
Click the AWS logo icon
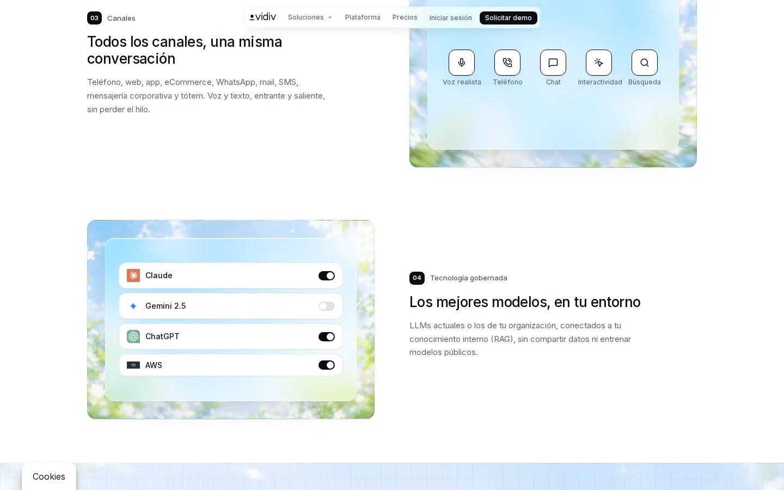pyautogui.click(x=133, y=365)
